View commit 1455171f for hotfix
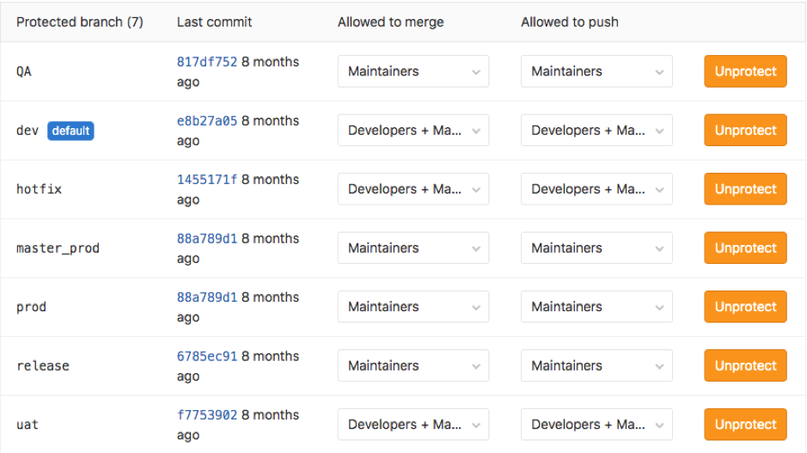 pyautogui.click(x=207, y=180)
